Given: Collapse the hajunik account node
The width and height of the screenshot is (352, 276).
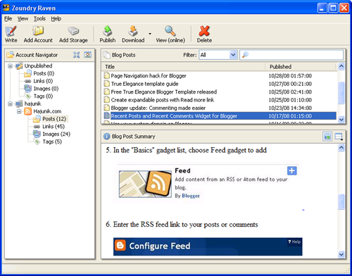Looking at the screenshot, I should [10, 103].
